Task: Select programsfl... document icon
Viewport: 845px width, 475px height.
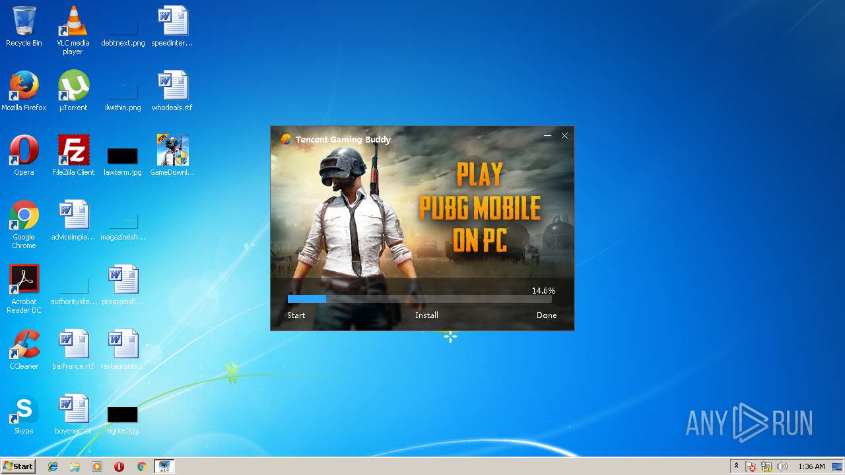Action: tap(123, 285)
